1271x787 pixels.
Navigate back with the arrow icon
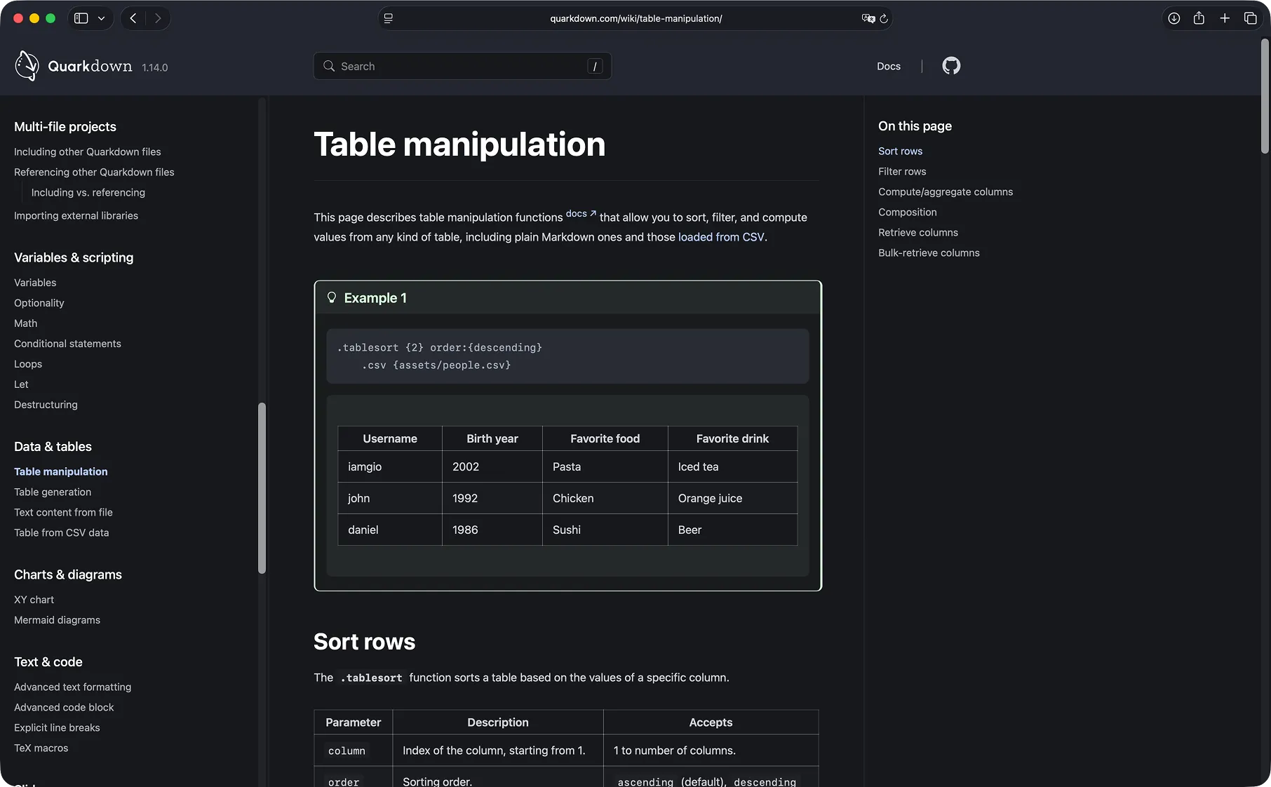pos(133,18)
